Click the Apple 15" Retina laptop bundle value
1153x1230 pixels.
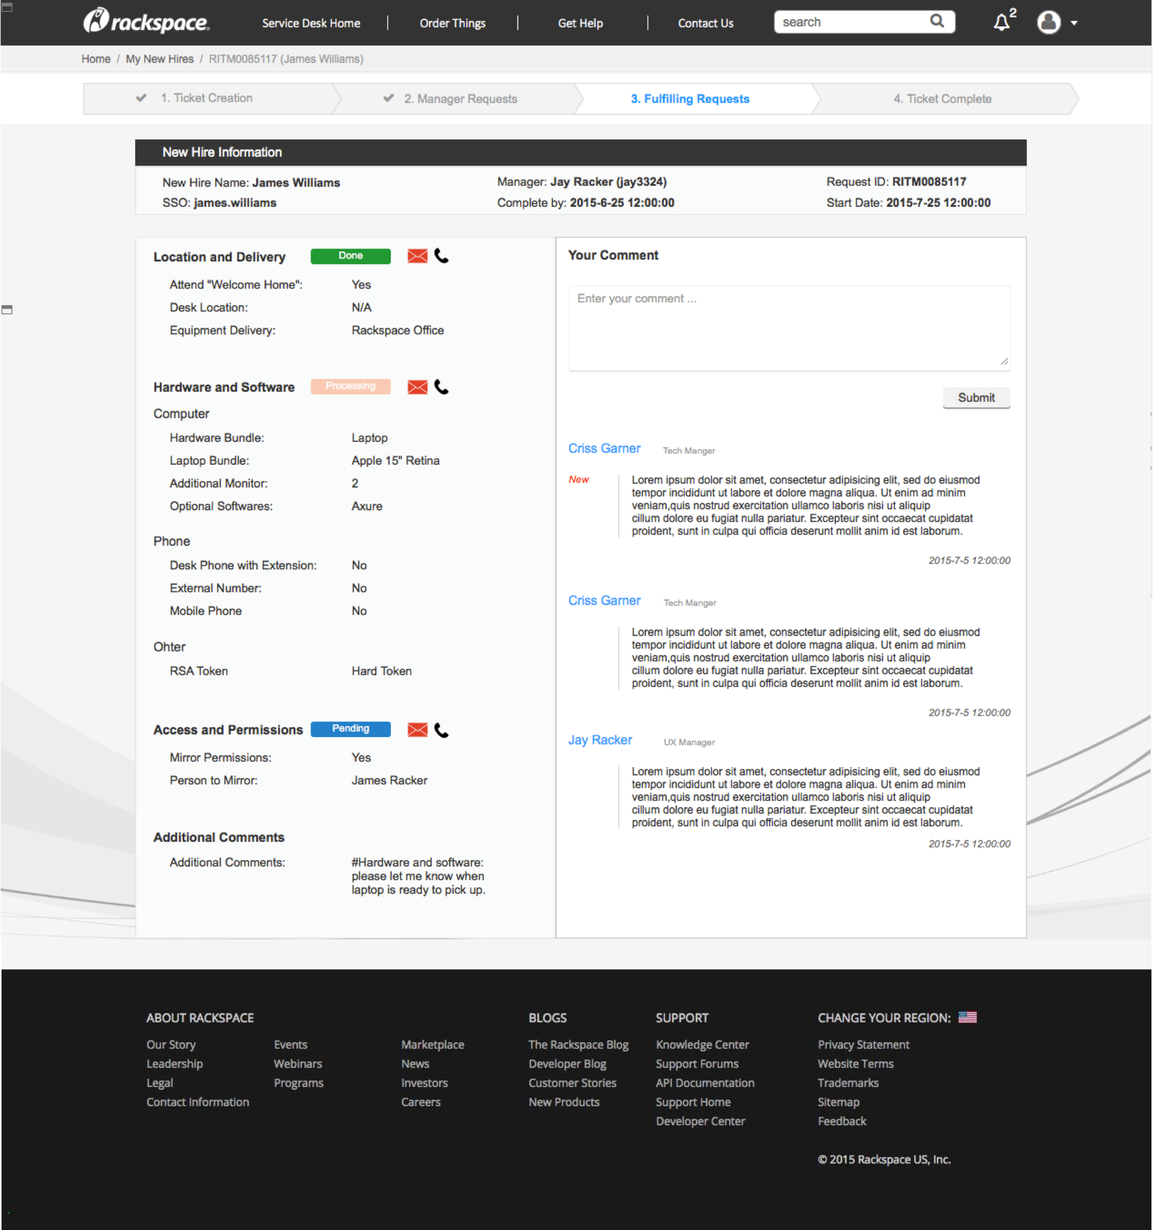point(395,461)
